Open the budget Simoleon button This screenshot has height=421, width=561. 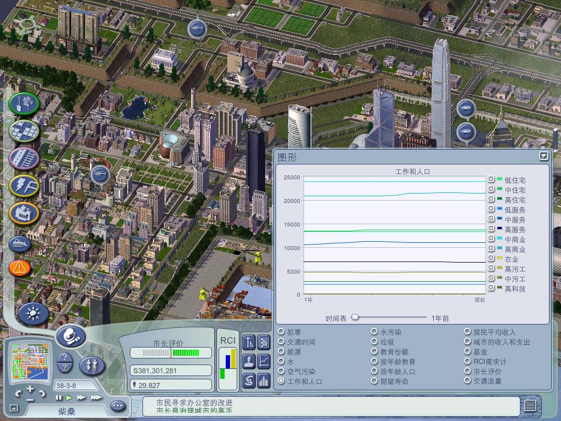[249, 380]
